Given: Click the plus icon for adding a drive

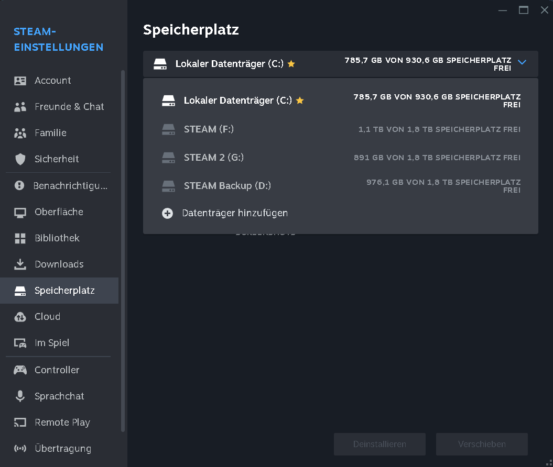Looking at the screenshot, I should coord(168,213).
